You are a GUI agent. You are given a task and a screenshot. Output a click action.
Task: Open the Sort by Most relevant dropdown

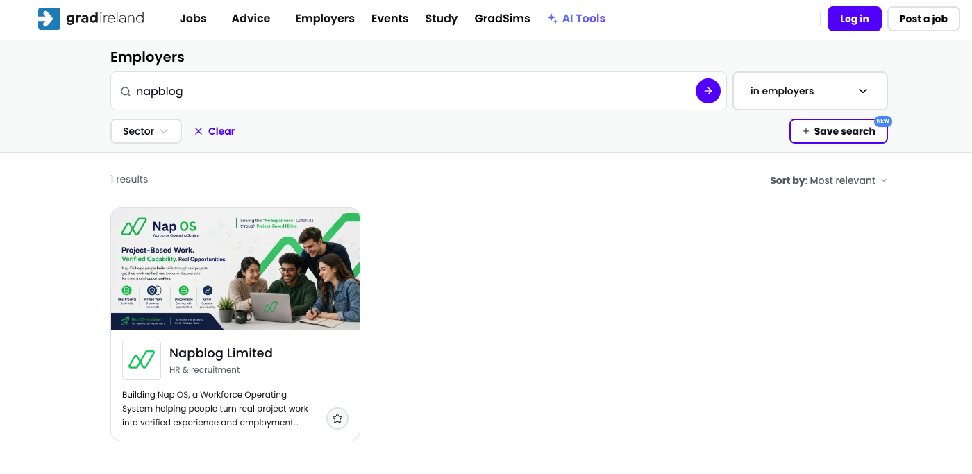point(828,180)
